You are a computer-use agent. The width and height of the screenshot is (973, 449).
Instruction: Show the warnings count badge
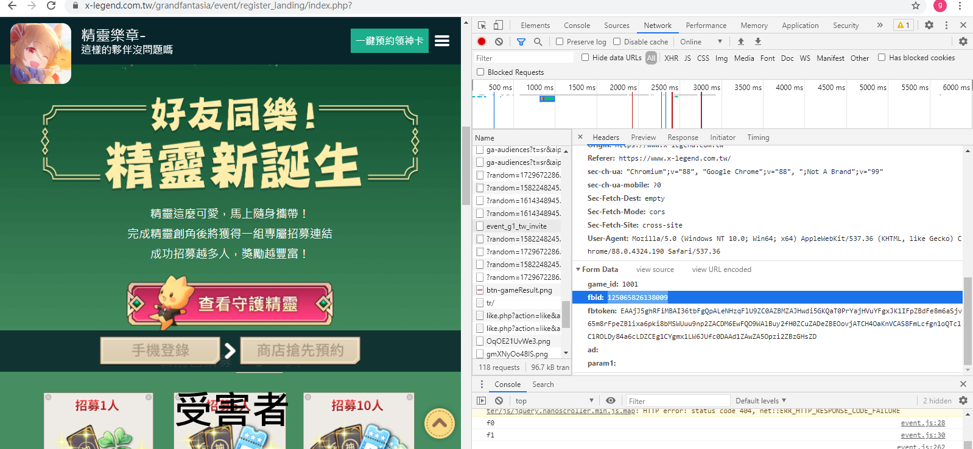pos(904,25)
